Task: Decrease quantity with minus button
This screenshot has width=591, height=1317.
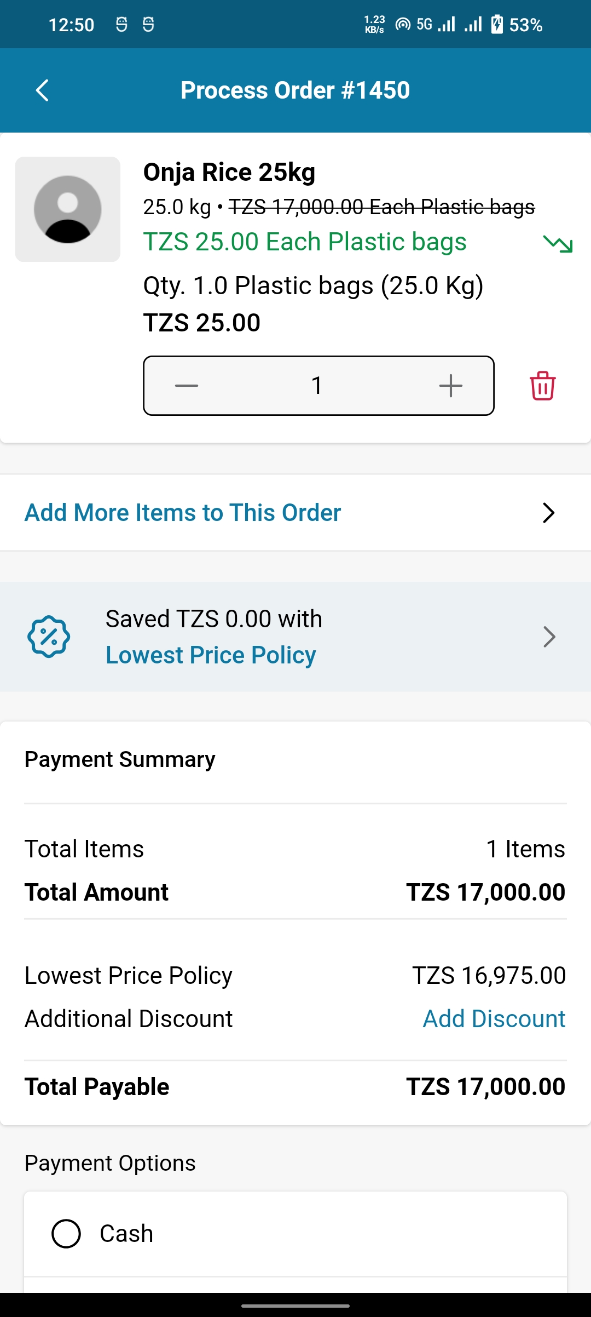Action: [187, 386]
